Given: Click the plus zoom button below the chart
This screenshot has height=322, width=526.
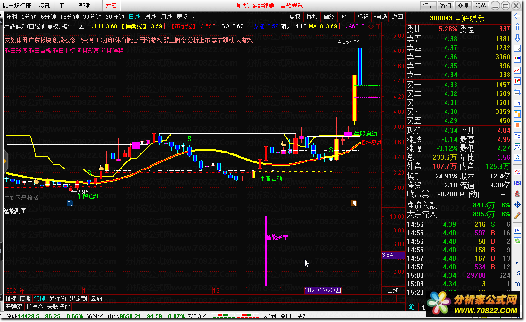Looking at the screenshot, I should pyautogui.click(x=386, y=298).
